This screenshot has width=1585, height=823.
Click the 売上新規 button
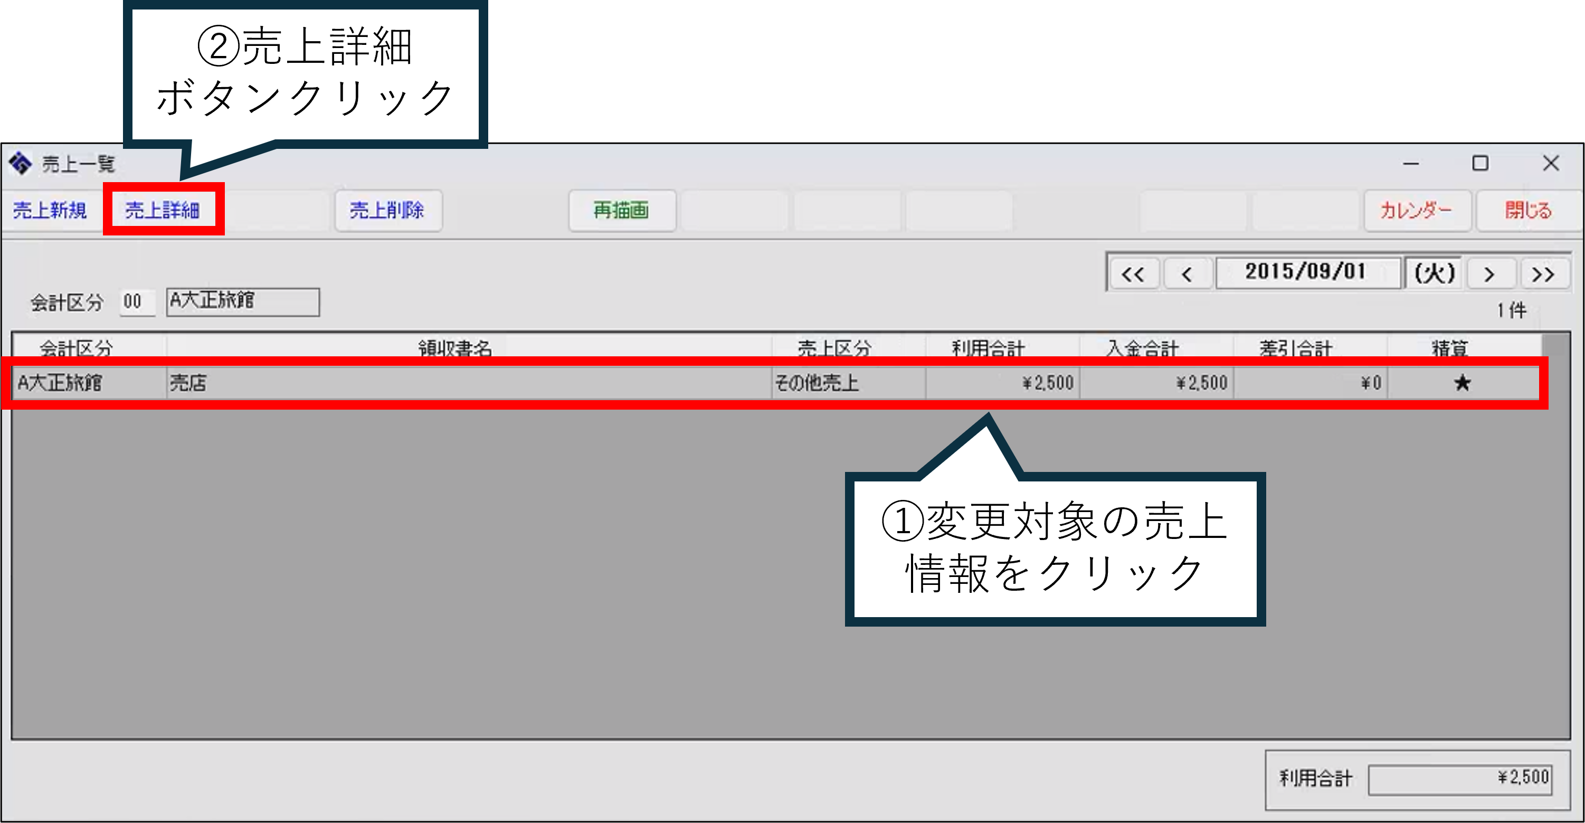pyautogui.click(x=51, y=211)
